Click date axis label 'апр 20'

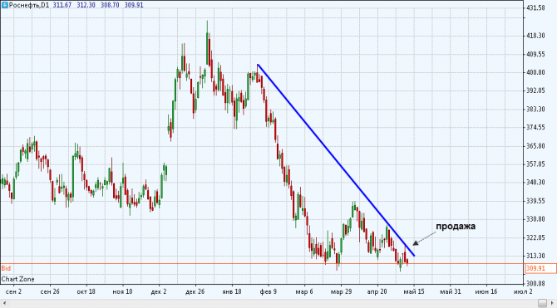point(377,291)
